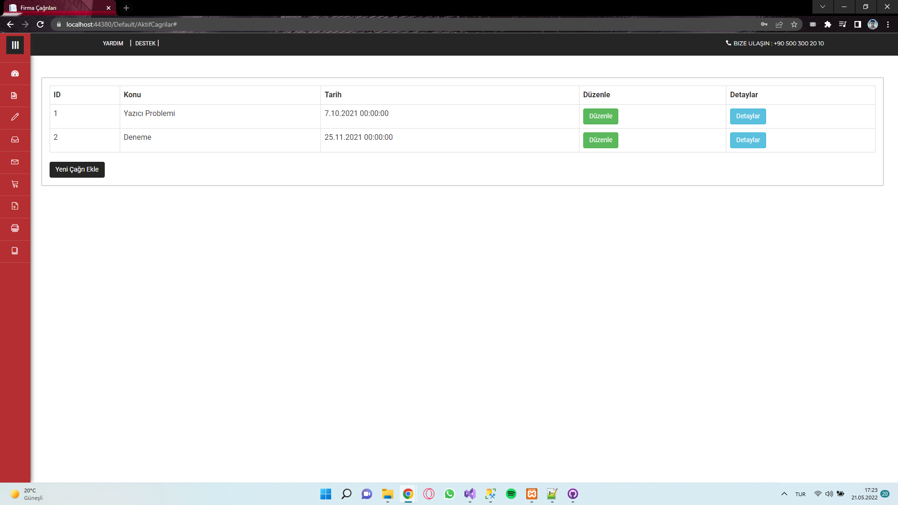Expand the Chrome tab search chevron

[x=822, y=7]
